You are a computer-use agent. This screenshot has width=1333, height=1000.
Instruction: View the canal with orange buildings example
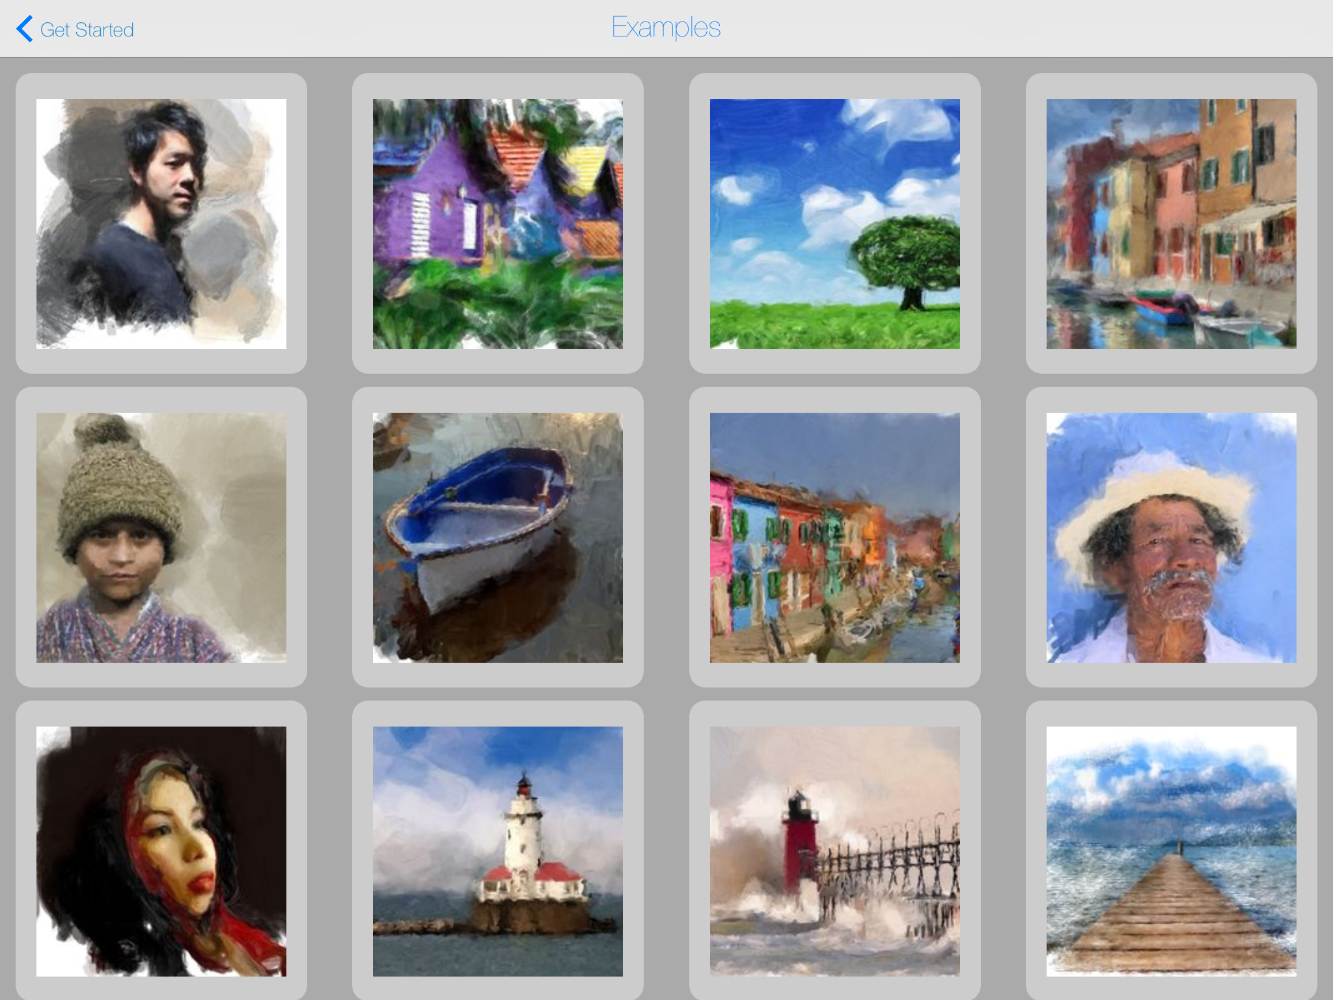(x=1172, y=223)
